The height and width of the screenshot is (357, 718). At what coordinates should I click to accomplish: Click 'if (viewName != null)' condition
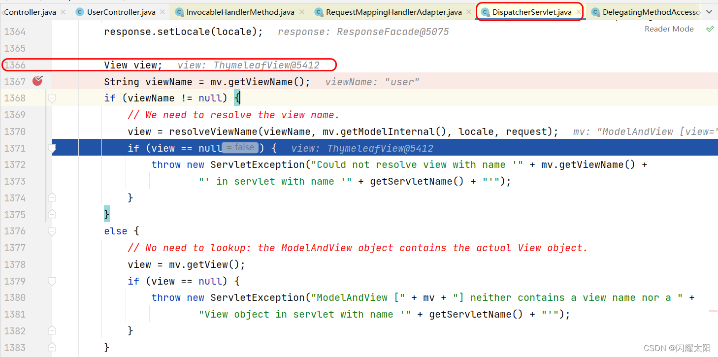click(x=165, y=98)
